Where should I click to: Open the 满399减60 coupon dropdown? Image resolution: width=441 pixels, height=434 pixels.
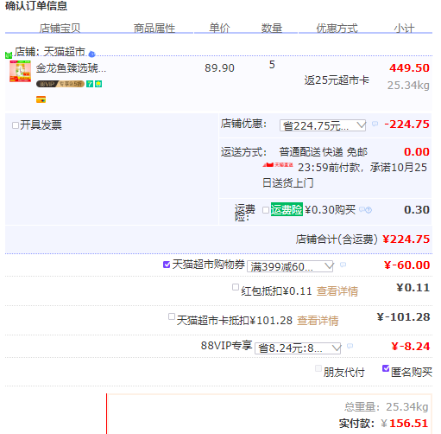pos(290,266)
